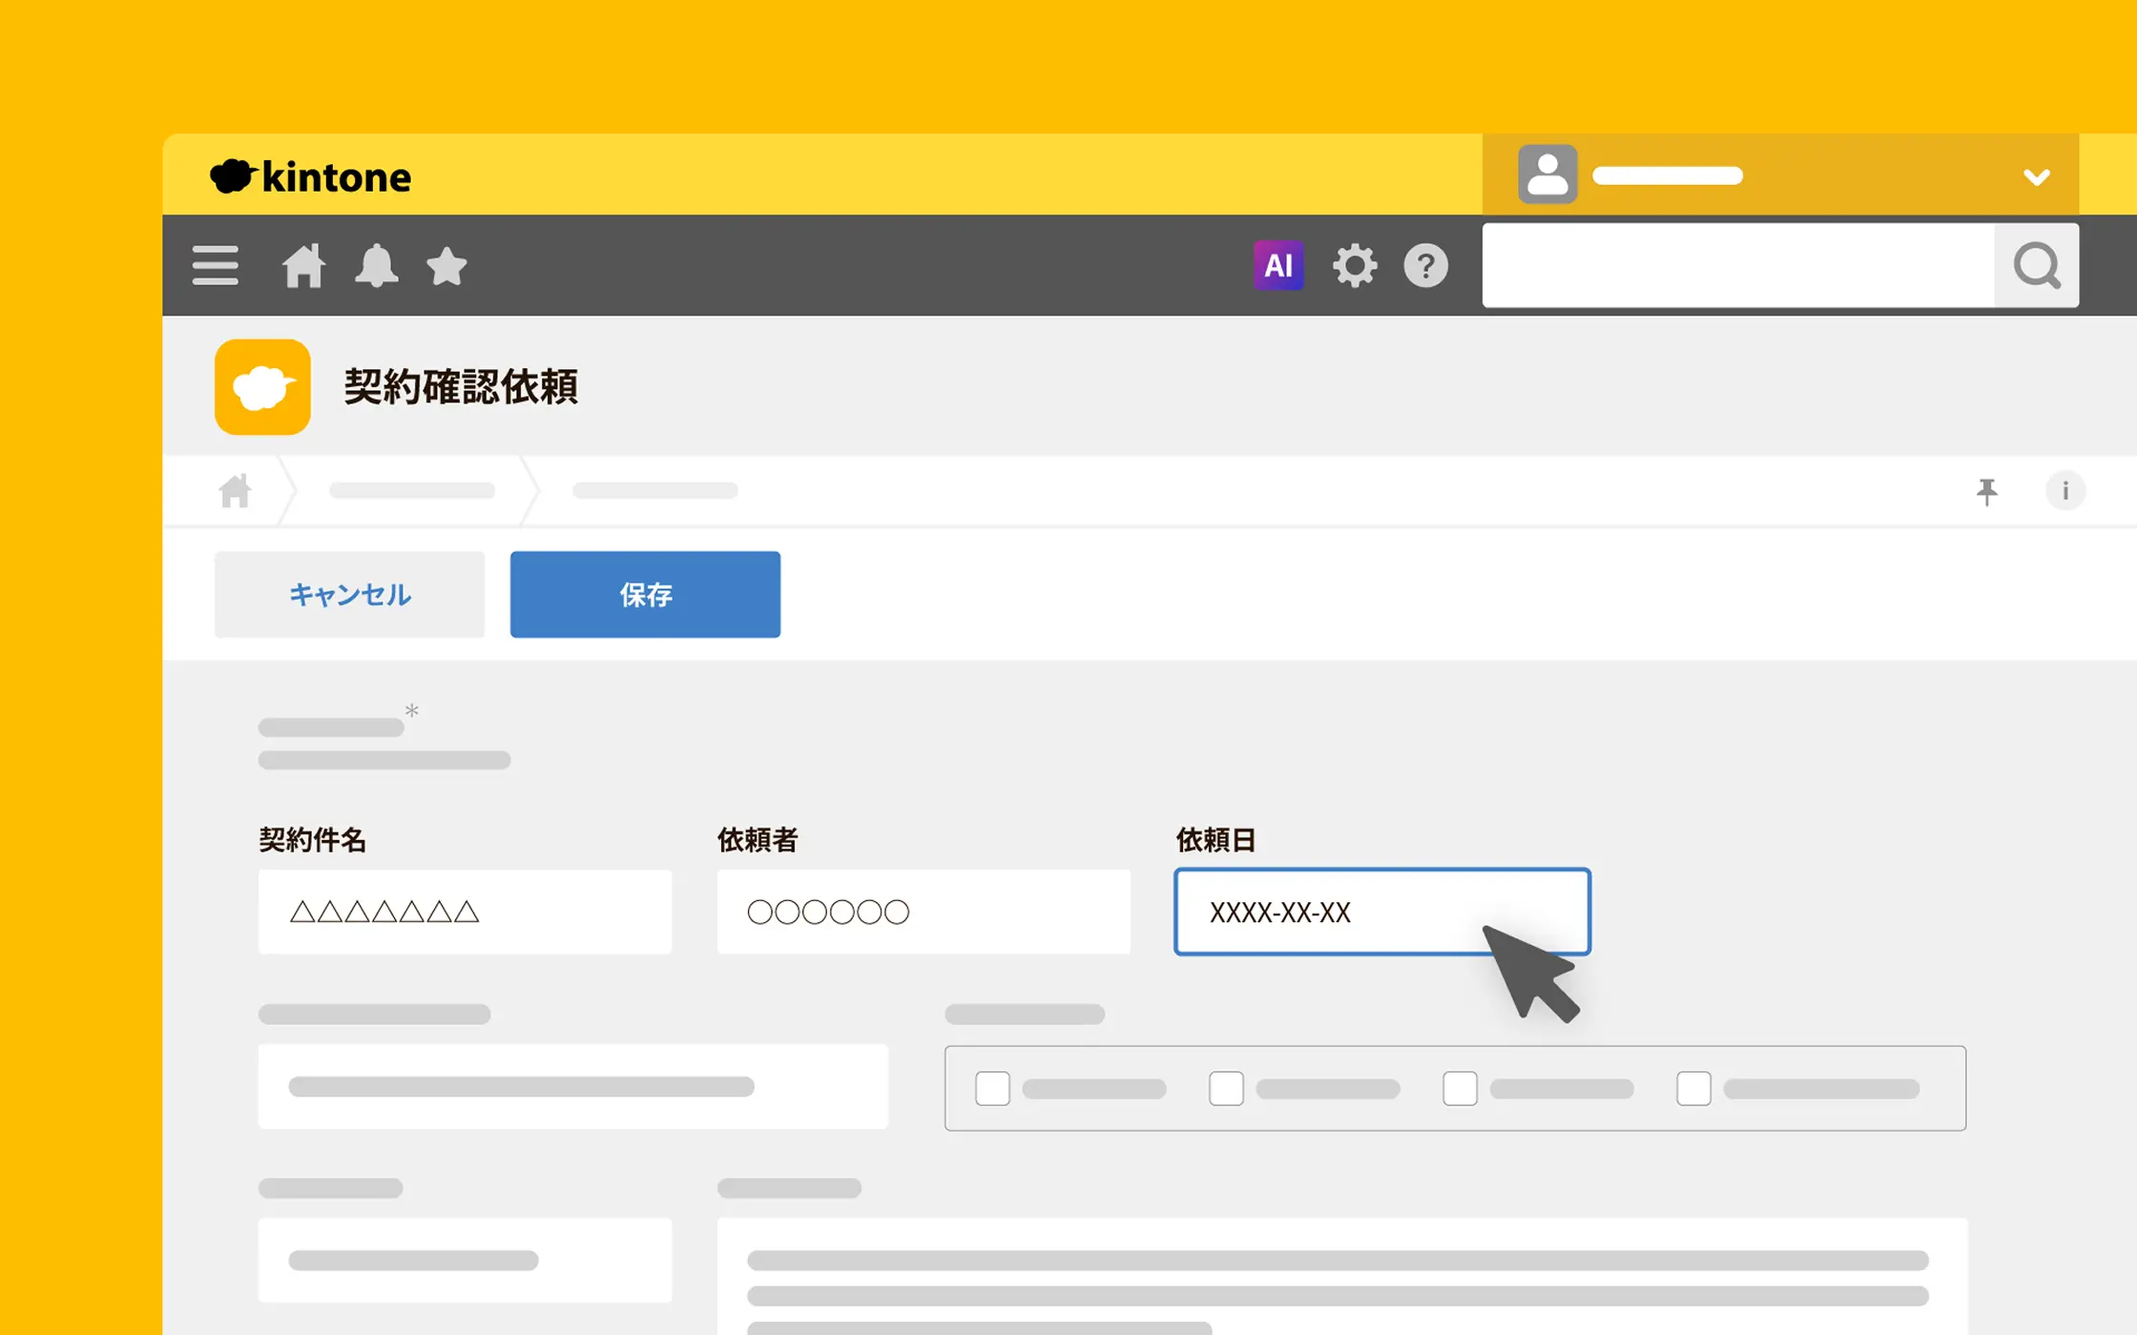This screenshot has width=2137, height=1335.
Task: Click the search magnifier button
Action: [x=2036, y=265]
